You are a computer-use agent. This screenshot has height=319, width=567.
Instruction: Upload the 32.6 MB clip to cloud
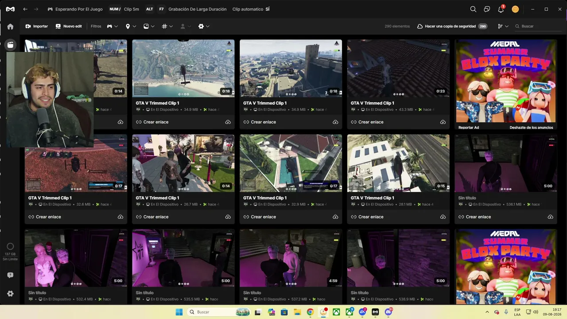pos(120,217)
